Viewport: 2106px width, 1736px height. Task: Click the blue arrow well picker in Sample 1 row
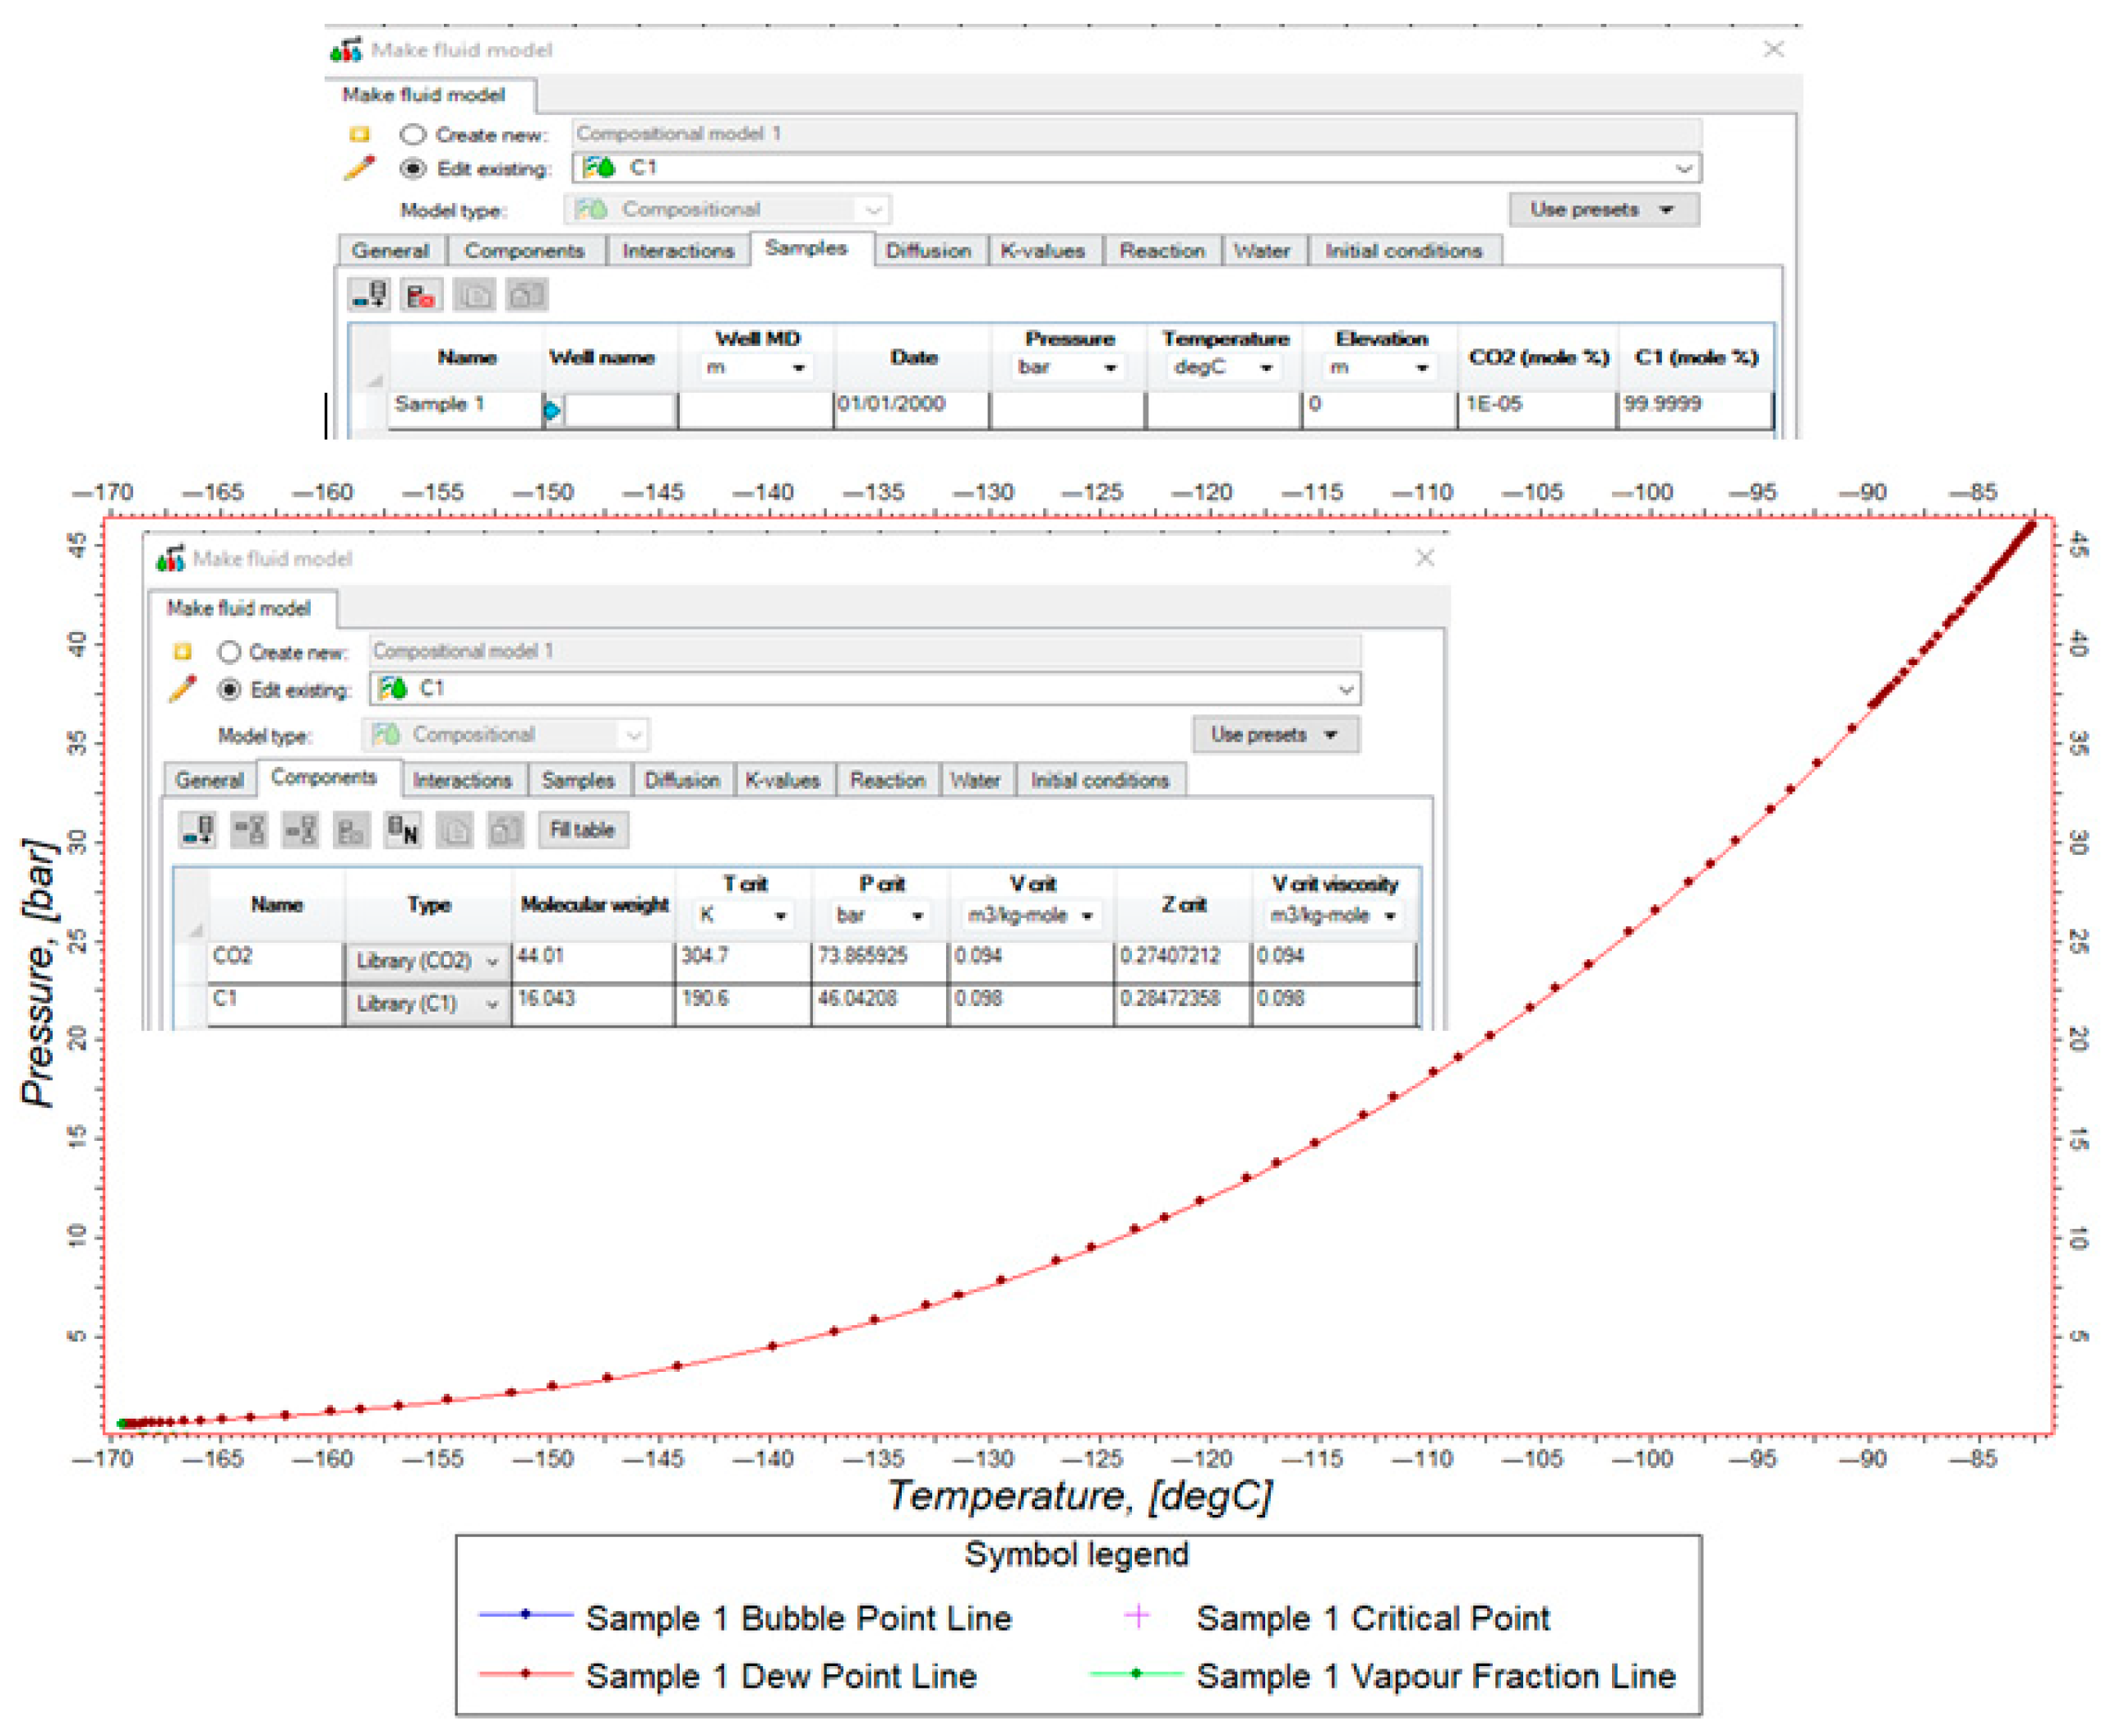point(551,409)
